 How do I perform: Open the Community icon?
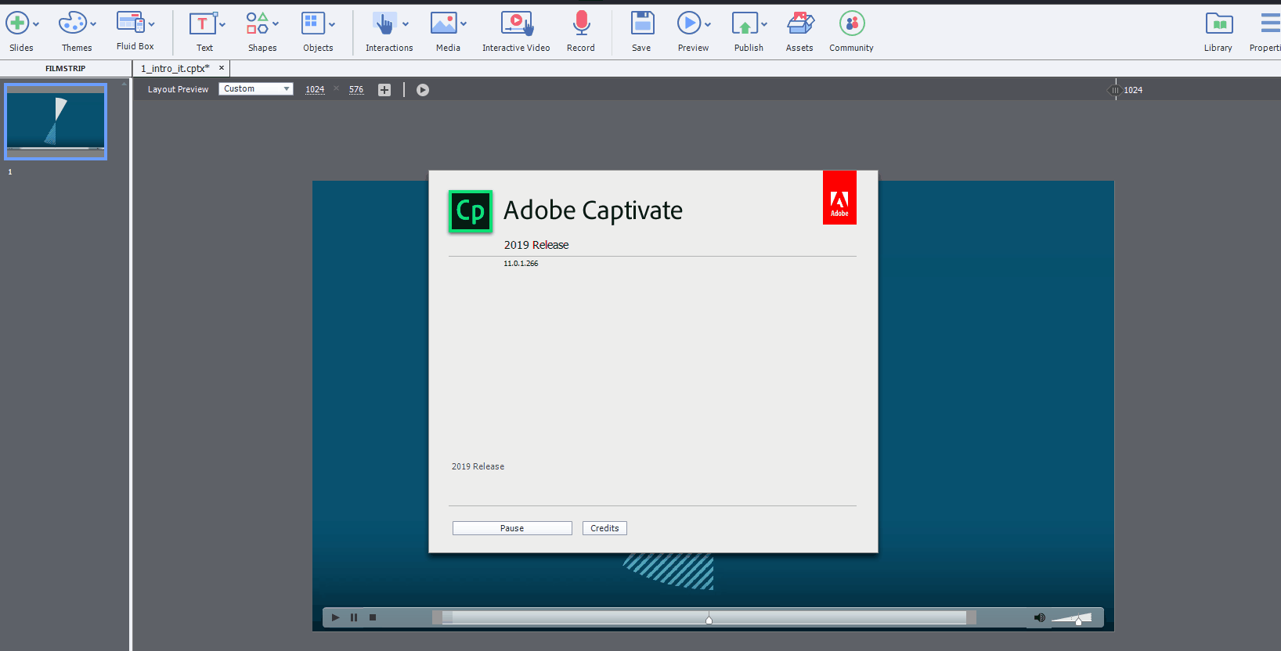(852, 23)
